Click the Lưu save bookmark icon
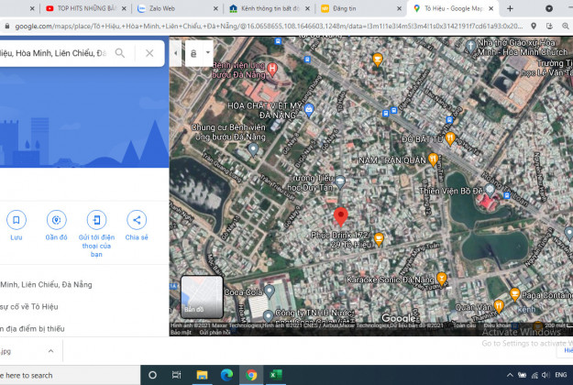 17,220
